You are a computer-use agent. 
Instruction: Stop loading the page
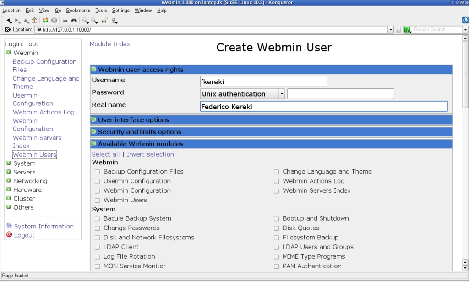[54, 21]
